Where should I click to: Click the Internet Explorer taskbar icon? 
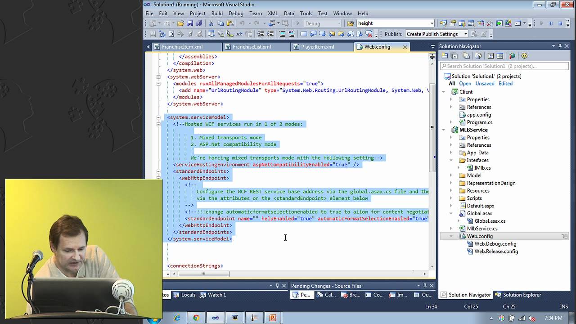coord(177,318)
